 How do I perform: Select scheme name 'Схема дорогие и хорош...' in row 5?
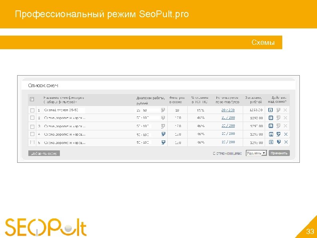65,142
